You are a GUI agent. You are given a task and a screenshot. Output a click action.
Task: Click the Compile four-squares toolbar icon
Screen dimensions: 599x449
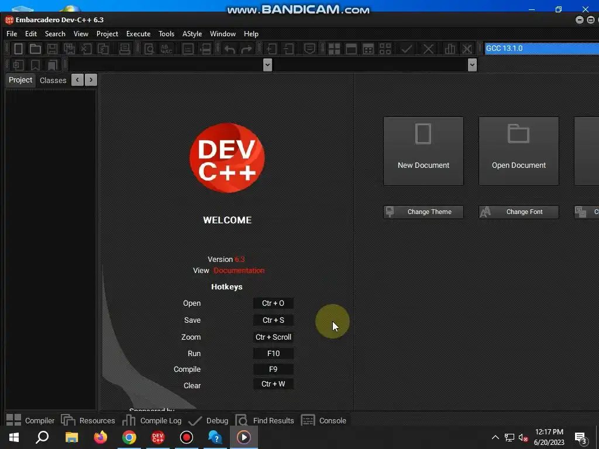pyautogui.click(x=334, y=49)
